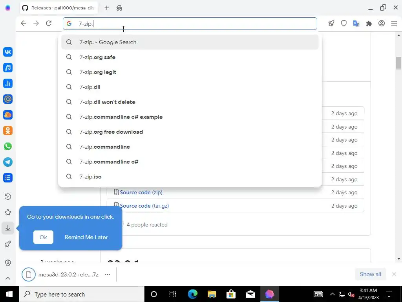Select suggestion "7-zip.org safe"
The height and width of the screenshot is (302, 402).
pos(190,57)
